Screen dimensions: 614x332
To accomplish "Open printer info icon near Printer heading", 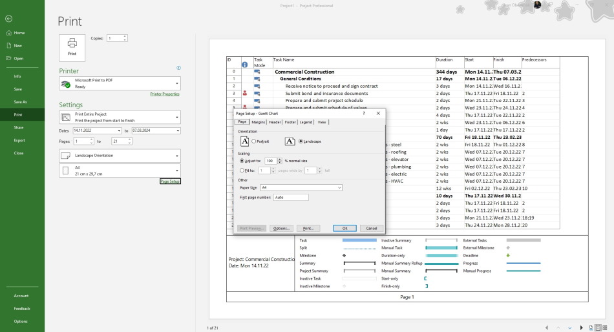I will point(178,68).
